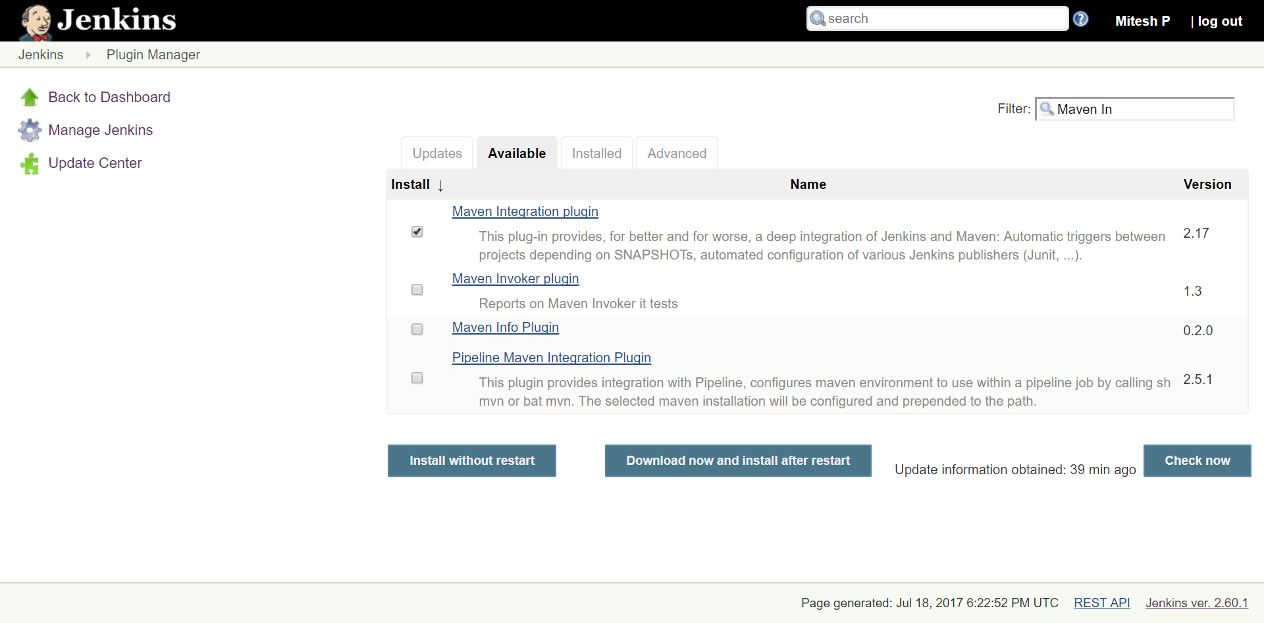1264x623 pixels.
Task: Click the REST API footer link
Action: pos(1102,603)
